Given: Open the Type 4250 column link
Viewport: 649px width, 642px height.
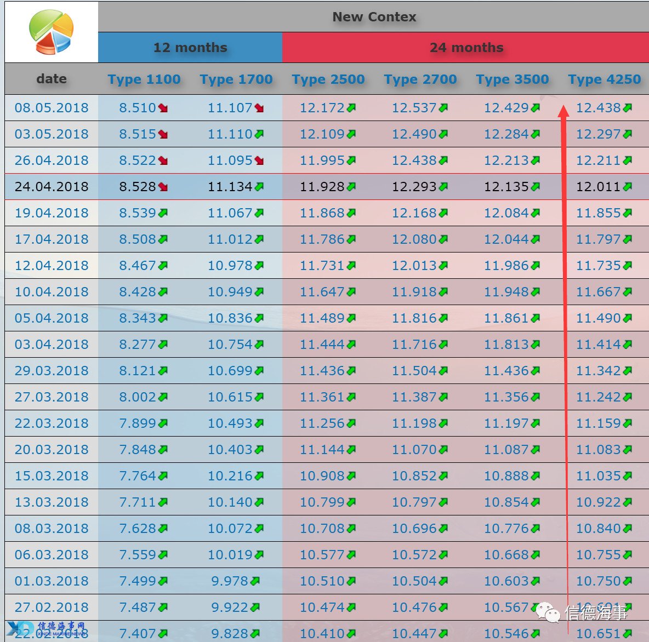Looking at the screenshot, I should tap(604, 79).
